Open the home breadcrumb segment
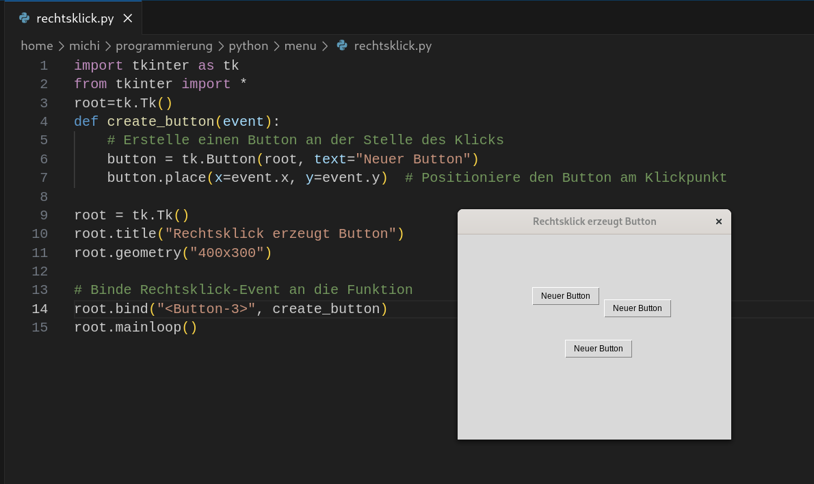The height and width of the screenshot is (484, 814). coord(37,46)
